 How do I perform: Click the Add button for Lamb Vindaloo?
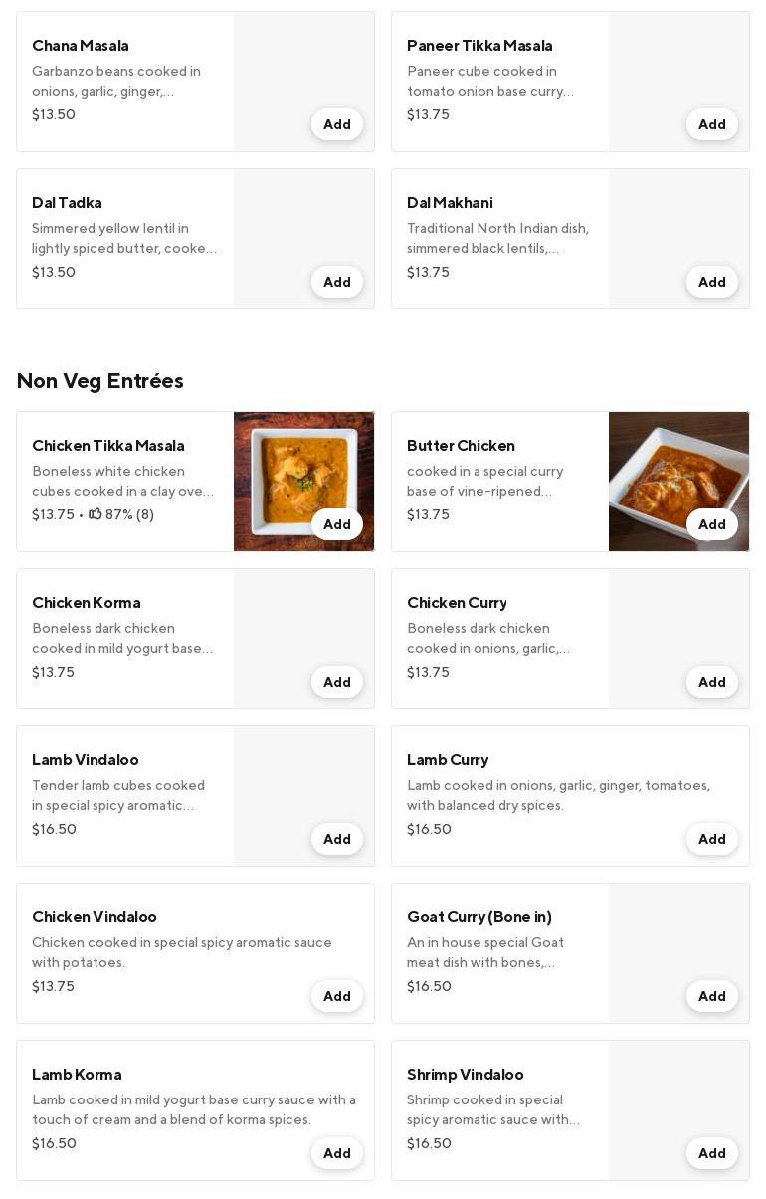pos(336,839)
